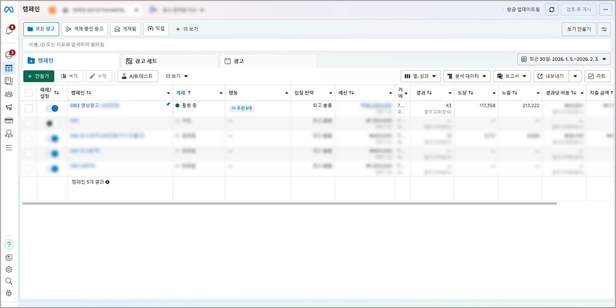Open notifications bell in left sidebar
This screenshot has width=616, height=308.
click(9, 31)
